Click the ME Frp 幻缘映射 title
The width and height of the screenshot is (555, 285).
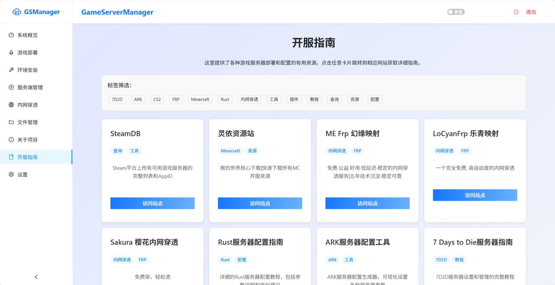pyautogui.click(x=352, y=134)
